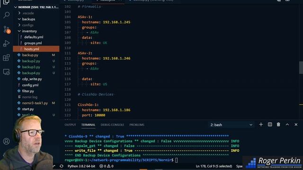
Task: Open backup.py file
Action: pyautogui.click(x=36, y=55)
